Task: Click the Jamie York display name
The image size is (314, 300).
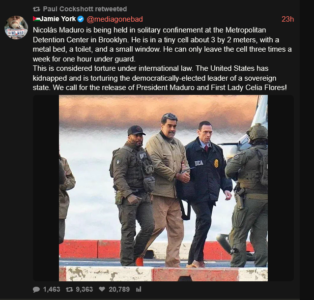Action: (57, 19)
